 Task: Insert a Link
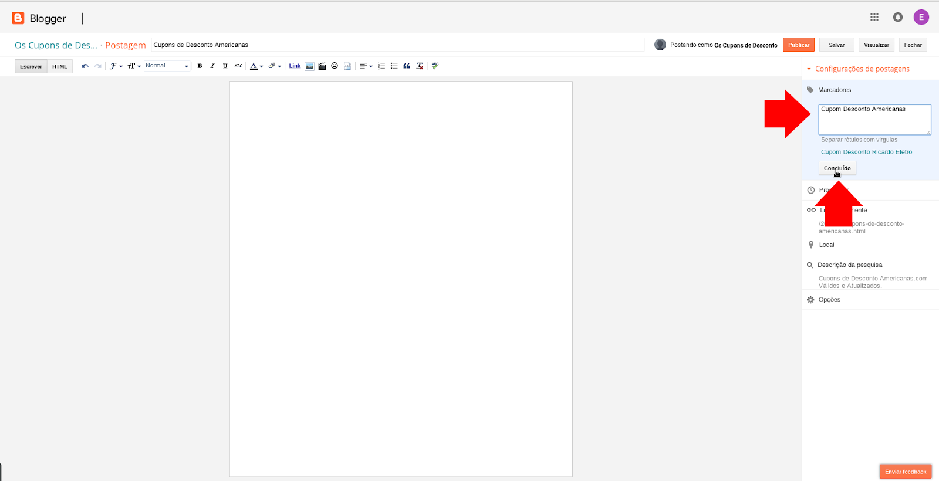pos(295,66)
